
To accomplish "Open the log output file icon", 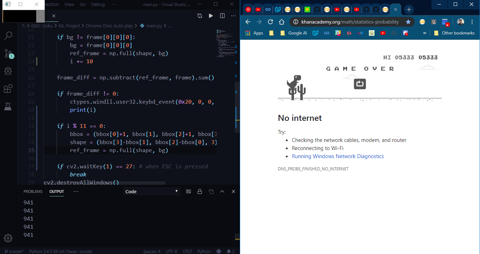I will point(211,191).
